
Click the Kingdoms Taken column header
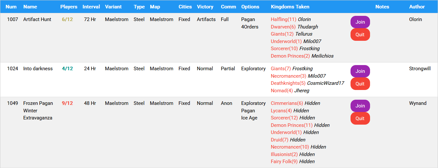tap(290, 7)
